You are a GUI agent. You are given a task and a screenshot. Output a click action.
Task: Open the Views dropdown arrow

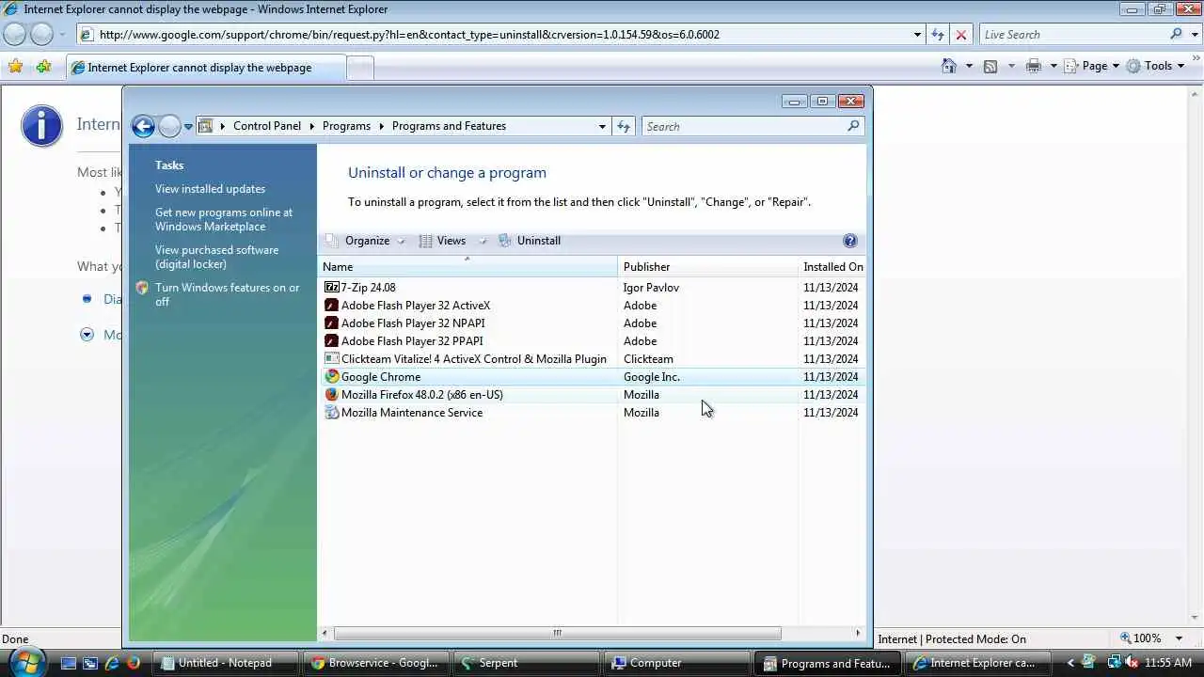[483, 241]
